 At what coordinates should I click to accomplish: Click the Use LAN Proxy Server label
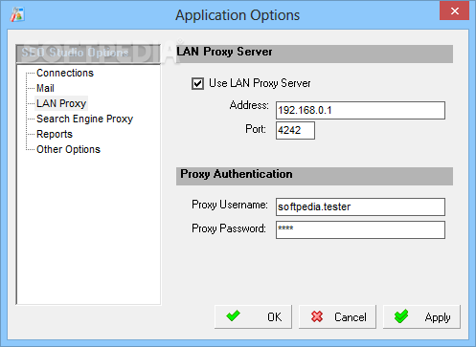tap(260, 83)
